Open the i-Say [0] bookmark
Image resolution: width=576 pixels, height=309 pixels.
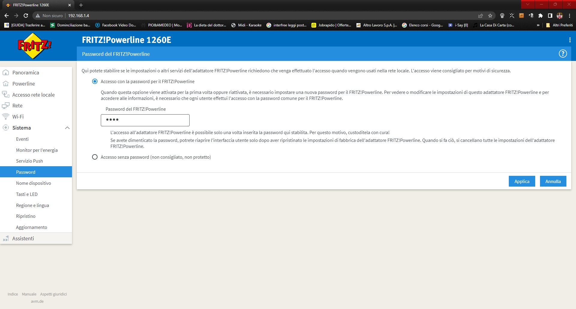(x=458, y=25)
